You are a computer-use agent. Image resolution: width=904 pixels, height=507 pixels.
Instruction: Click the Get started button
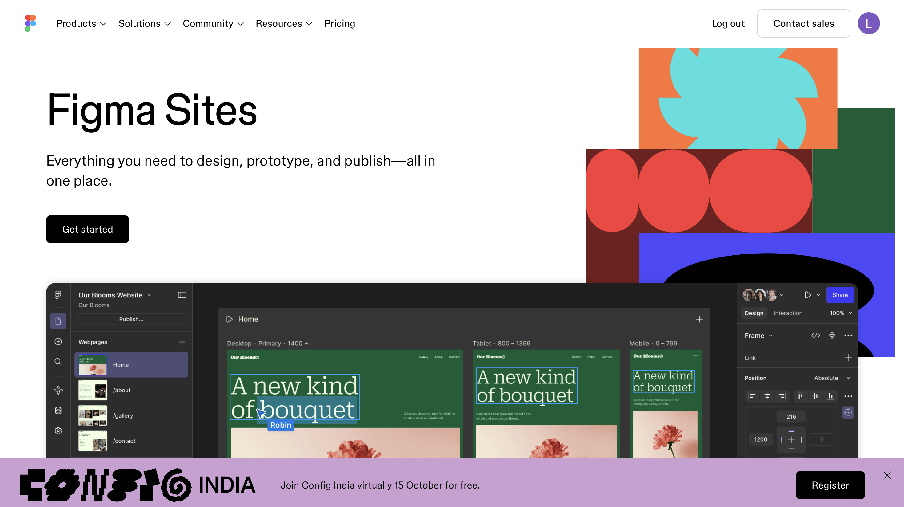87,229
